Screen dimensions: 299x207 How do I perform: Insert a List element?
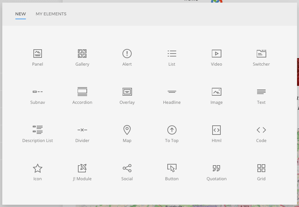(172, 54)
